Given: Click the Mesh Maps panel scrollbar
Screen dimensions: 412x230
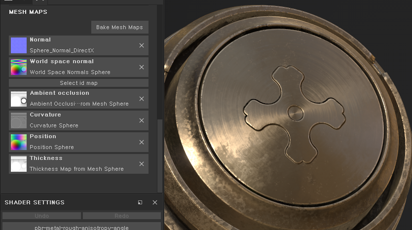Looking at the screenshot, I should click(160, 156).
